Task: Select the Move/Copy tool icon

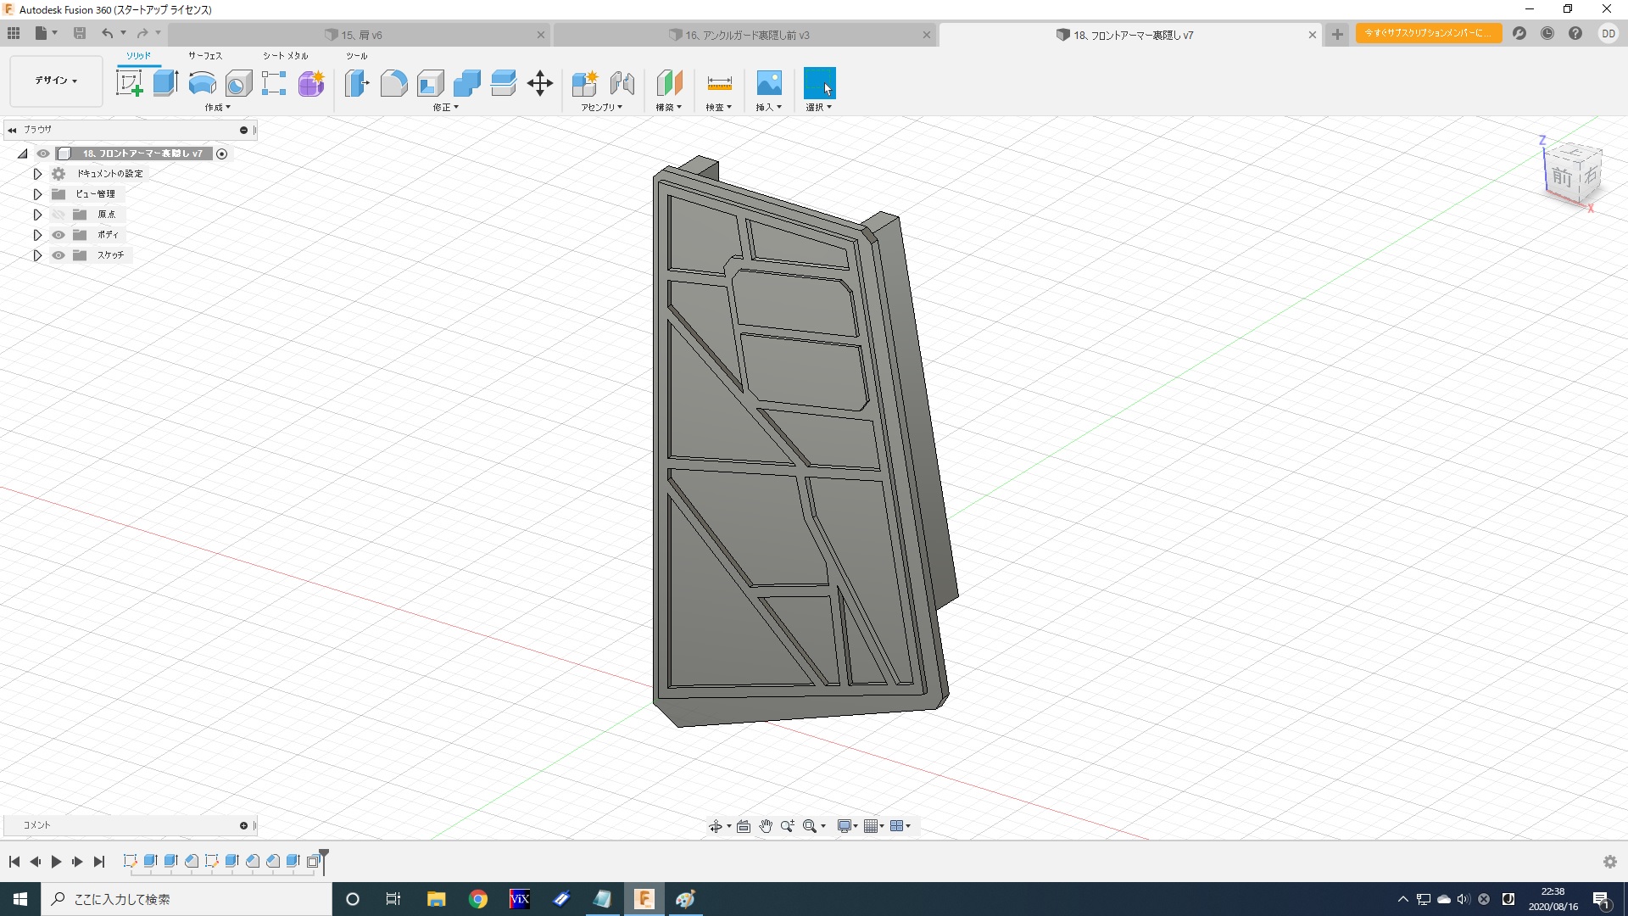Action: 540,83
